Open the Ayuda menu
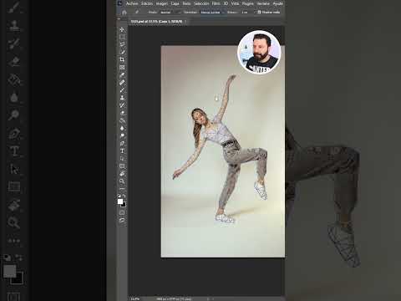 pyautogui.click(x=277, y=3)
